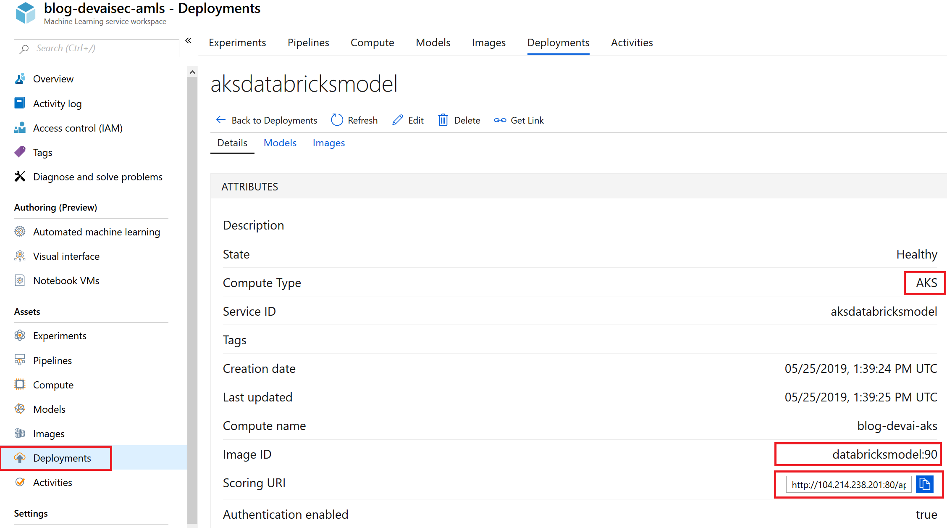947x528 pixels.
Task: Copy the Scoring URI to clipboard
Action: tap(924, 484)
